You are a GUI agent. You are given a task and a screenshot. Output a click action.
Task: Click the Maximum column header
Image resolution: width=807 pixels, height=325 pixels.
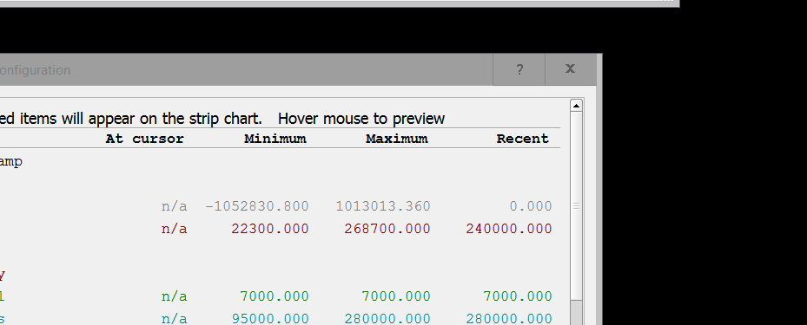click(x=397, y=139)
